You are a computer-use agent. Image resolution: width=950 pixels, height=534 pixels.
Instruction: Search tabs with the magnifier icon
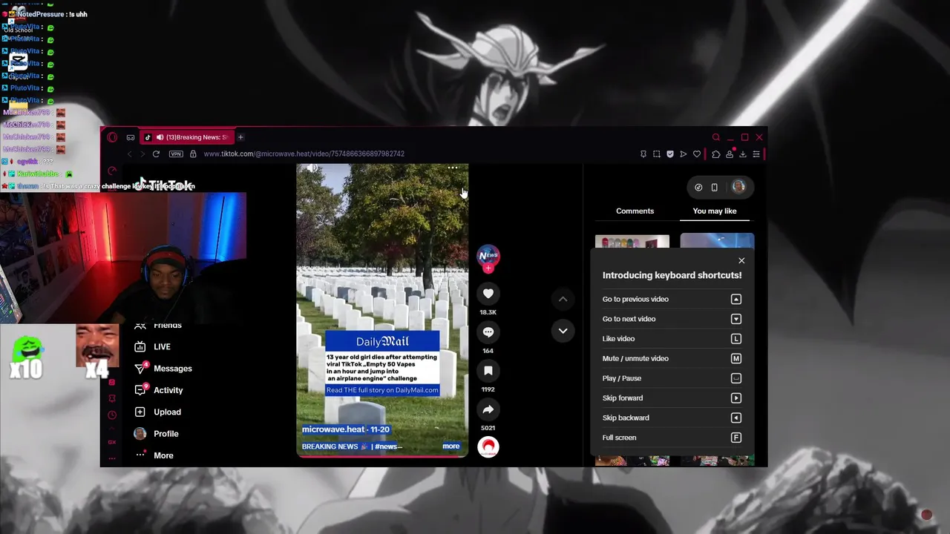(x=715, y=137)
